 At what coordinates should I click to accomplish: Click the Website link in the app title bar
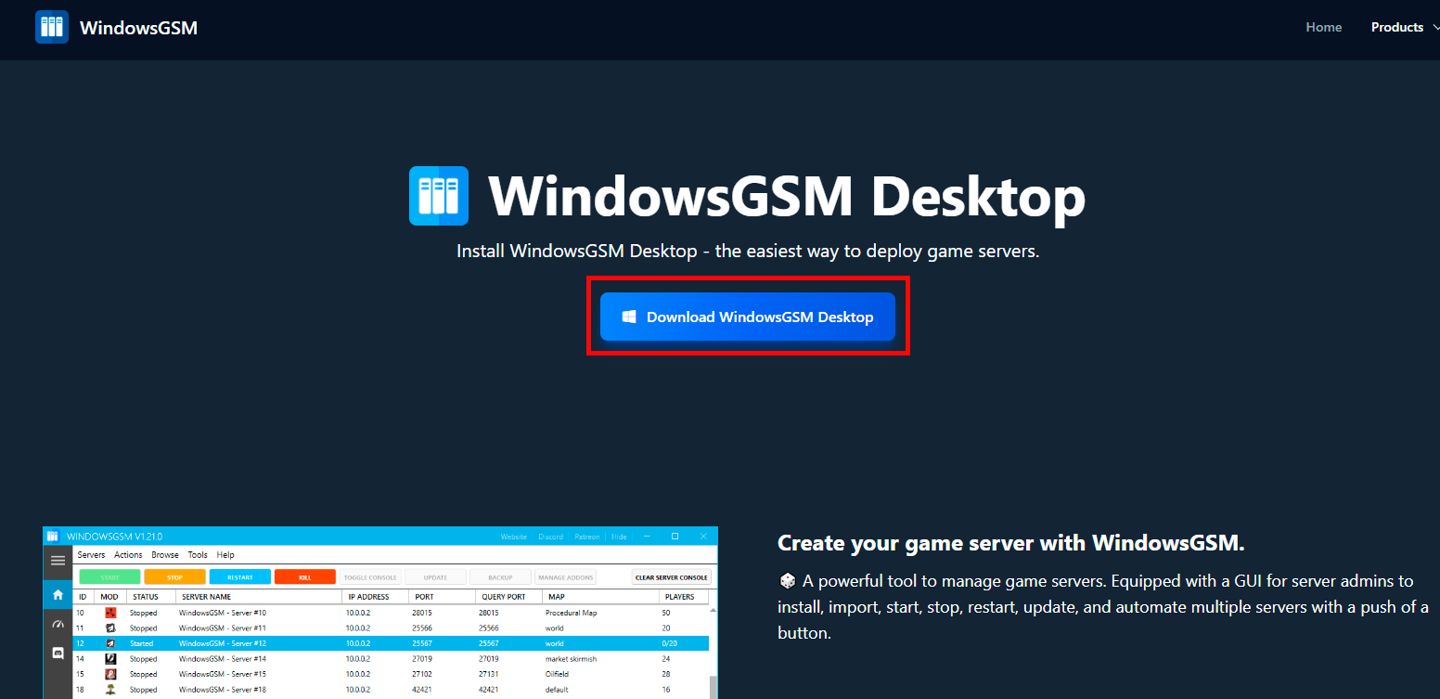coord(513,537)
